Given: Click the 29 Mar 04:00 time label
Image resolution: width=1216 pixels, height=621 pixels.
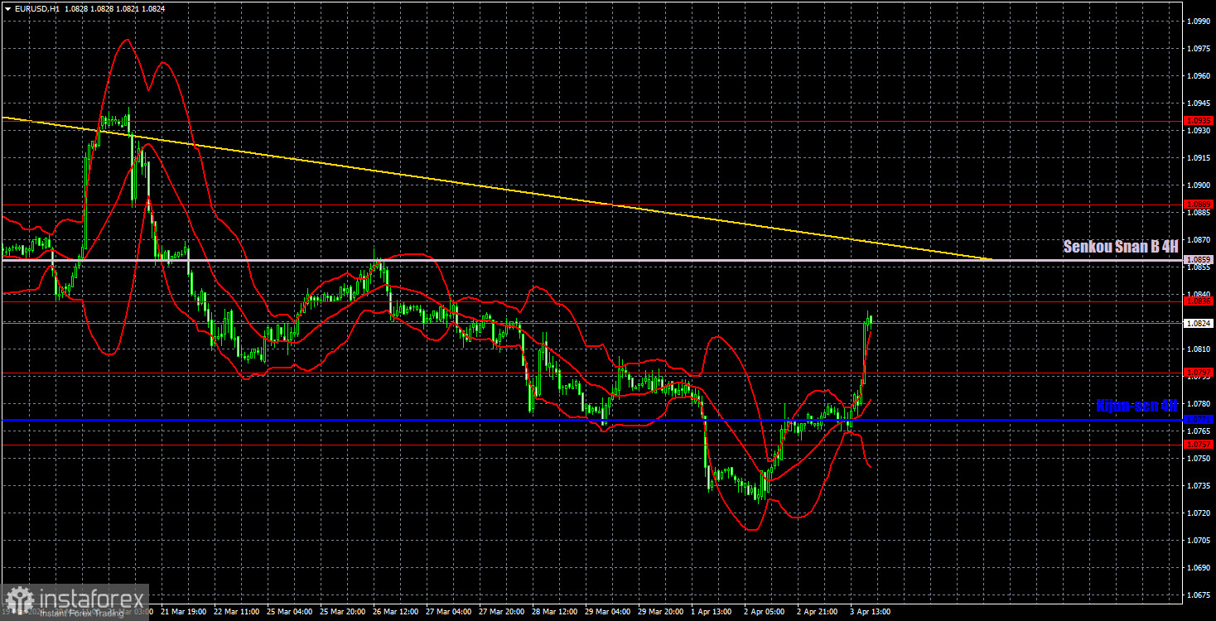Looking at the screenshot, I should 607,612.
